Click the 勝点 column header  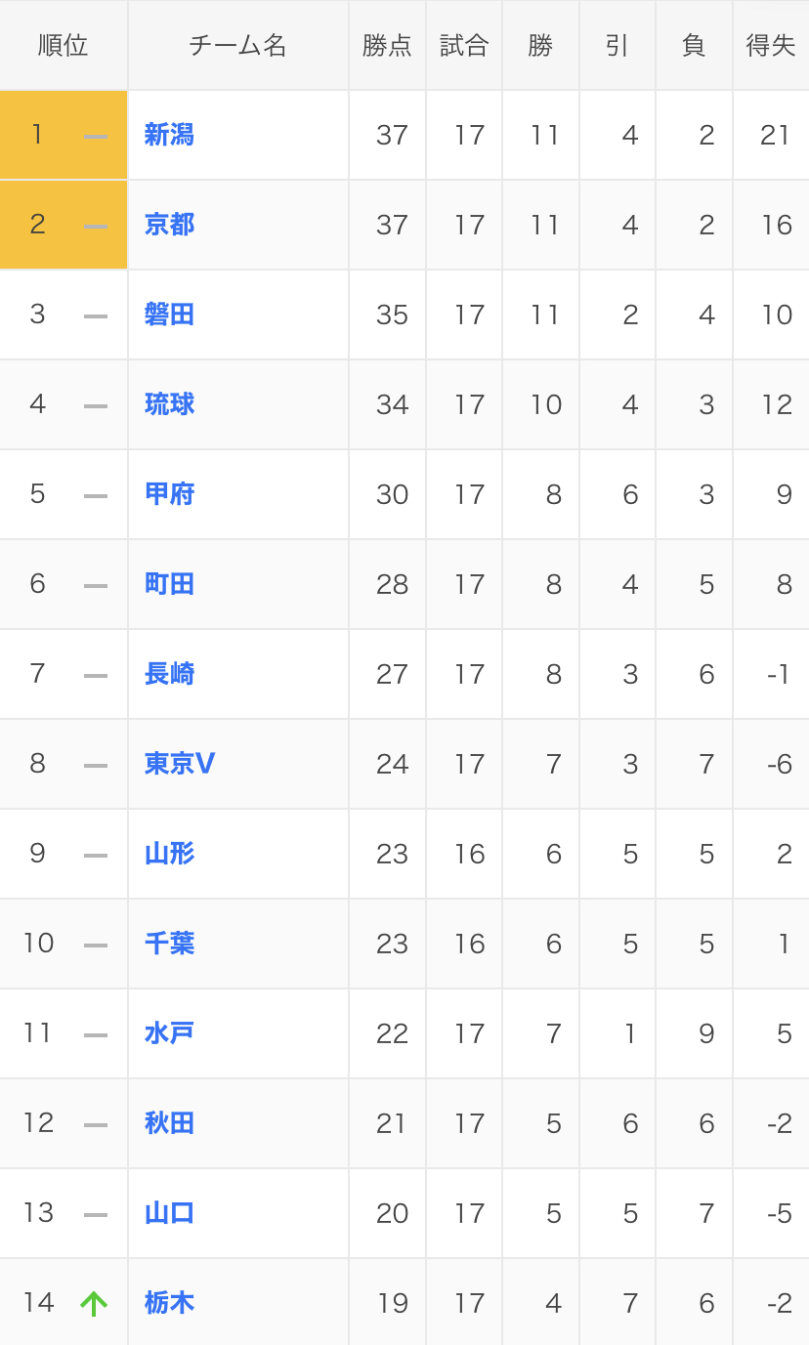pos(387,46)
